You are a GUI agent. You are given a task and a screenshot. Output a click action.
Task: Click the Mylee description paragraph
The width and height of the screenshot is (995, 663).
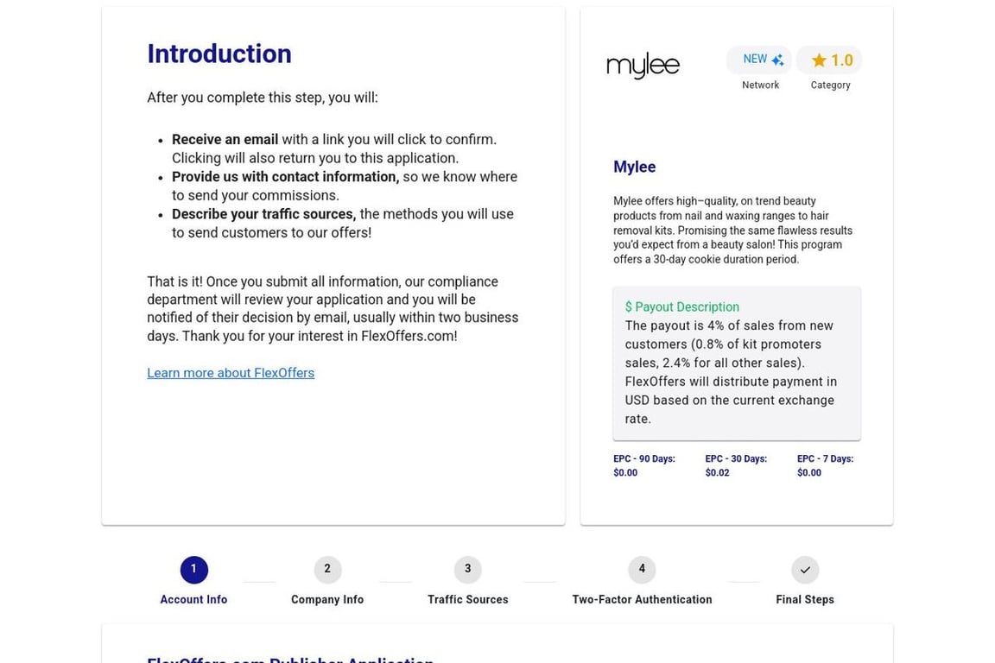733,230
